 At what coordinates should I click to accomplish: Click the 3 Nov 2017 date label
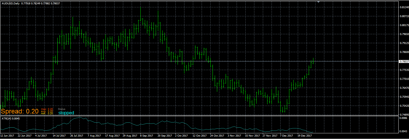[234, 135]
